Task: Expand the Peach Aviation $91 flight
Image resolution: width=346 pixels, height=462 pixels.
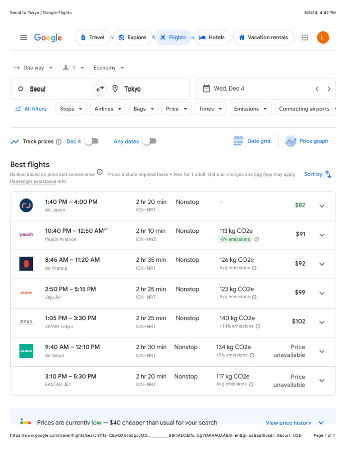Action: [322, 235]
